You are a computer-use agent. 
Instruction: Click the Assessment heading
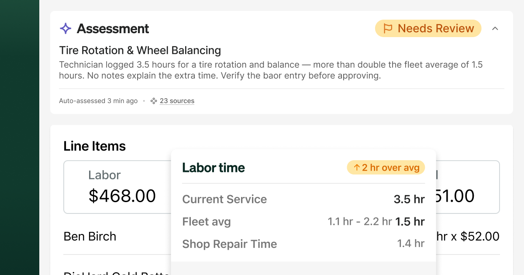(x=113, y=29)
